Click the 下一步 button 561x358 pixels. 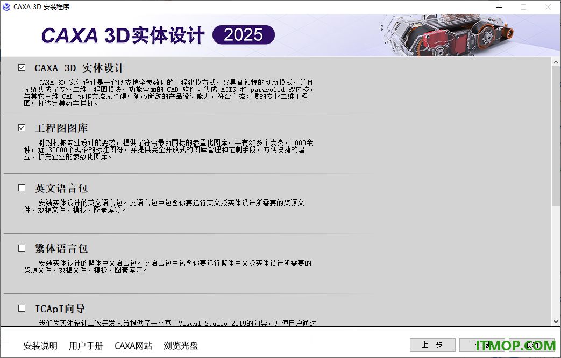click(x=482, y=345)
